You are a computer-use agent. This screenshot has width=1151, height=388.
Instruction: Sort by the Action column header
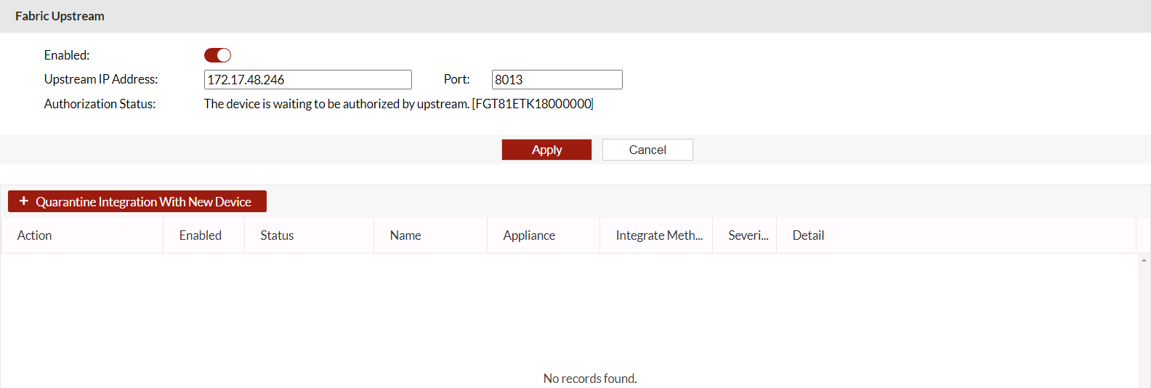click(x=35, y=235)
